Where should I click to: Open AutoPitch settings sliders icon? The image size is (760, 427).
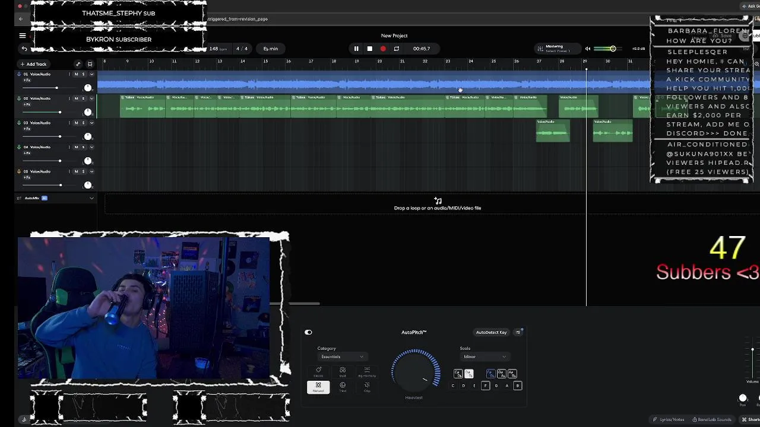(x=518, y=332)
